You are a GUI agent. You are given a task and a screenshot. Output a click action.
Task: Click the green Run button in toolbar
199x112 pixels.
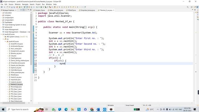41,7
